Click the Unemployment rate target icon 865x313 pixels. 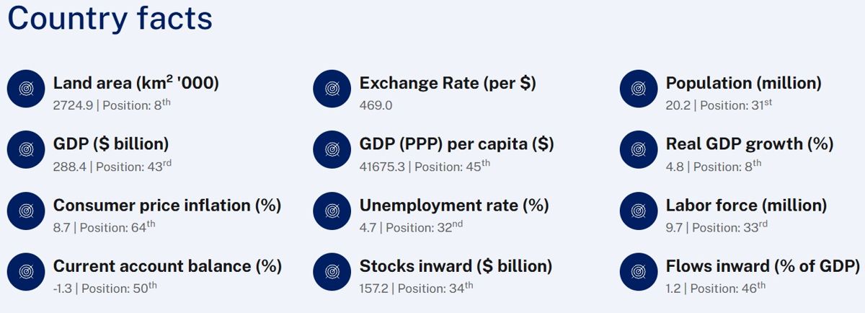[x=332, y=211]
